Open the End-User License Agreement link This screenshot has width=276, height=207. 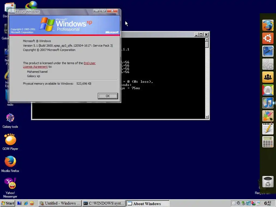59,65
